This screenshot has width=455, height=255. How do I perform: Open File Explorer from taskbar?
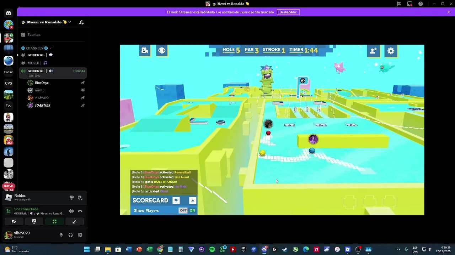pyautogui.click(x=108, y=249)
